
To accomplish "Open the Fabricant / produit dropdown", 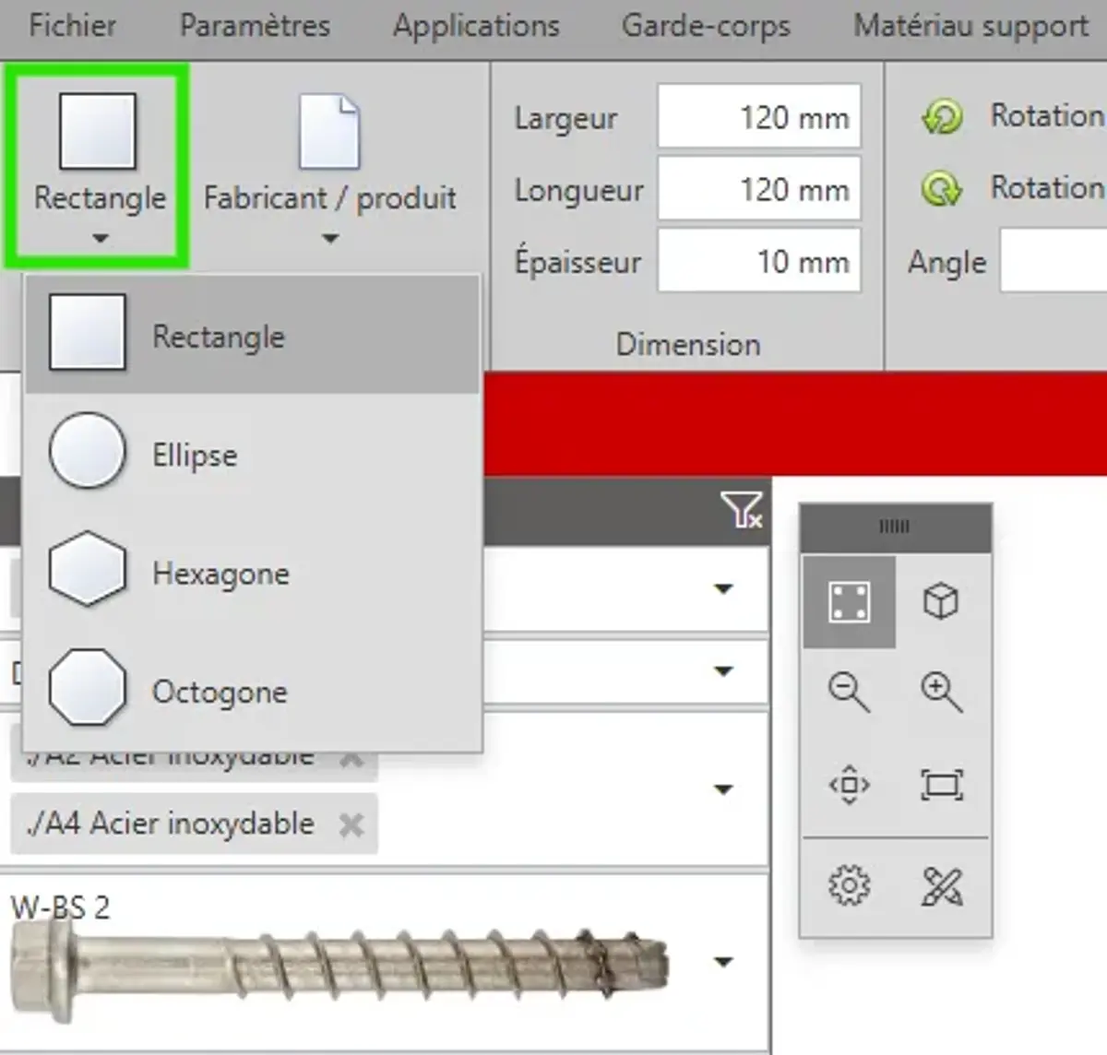I will tap(329, 171).
